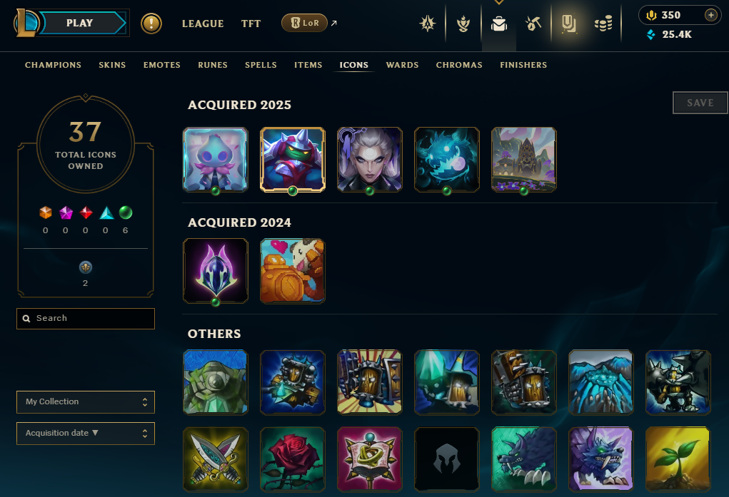729x497 pixels.
Task: Click the yellow exclamation alert icon
Action: [x=151, y=24]
